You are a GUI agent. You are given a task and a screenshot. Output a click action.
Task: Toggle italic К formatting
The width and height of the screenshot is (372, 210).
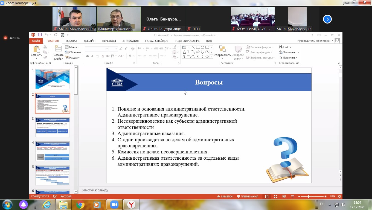(x=92, y=56)
